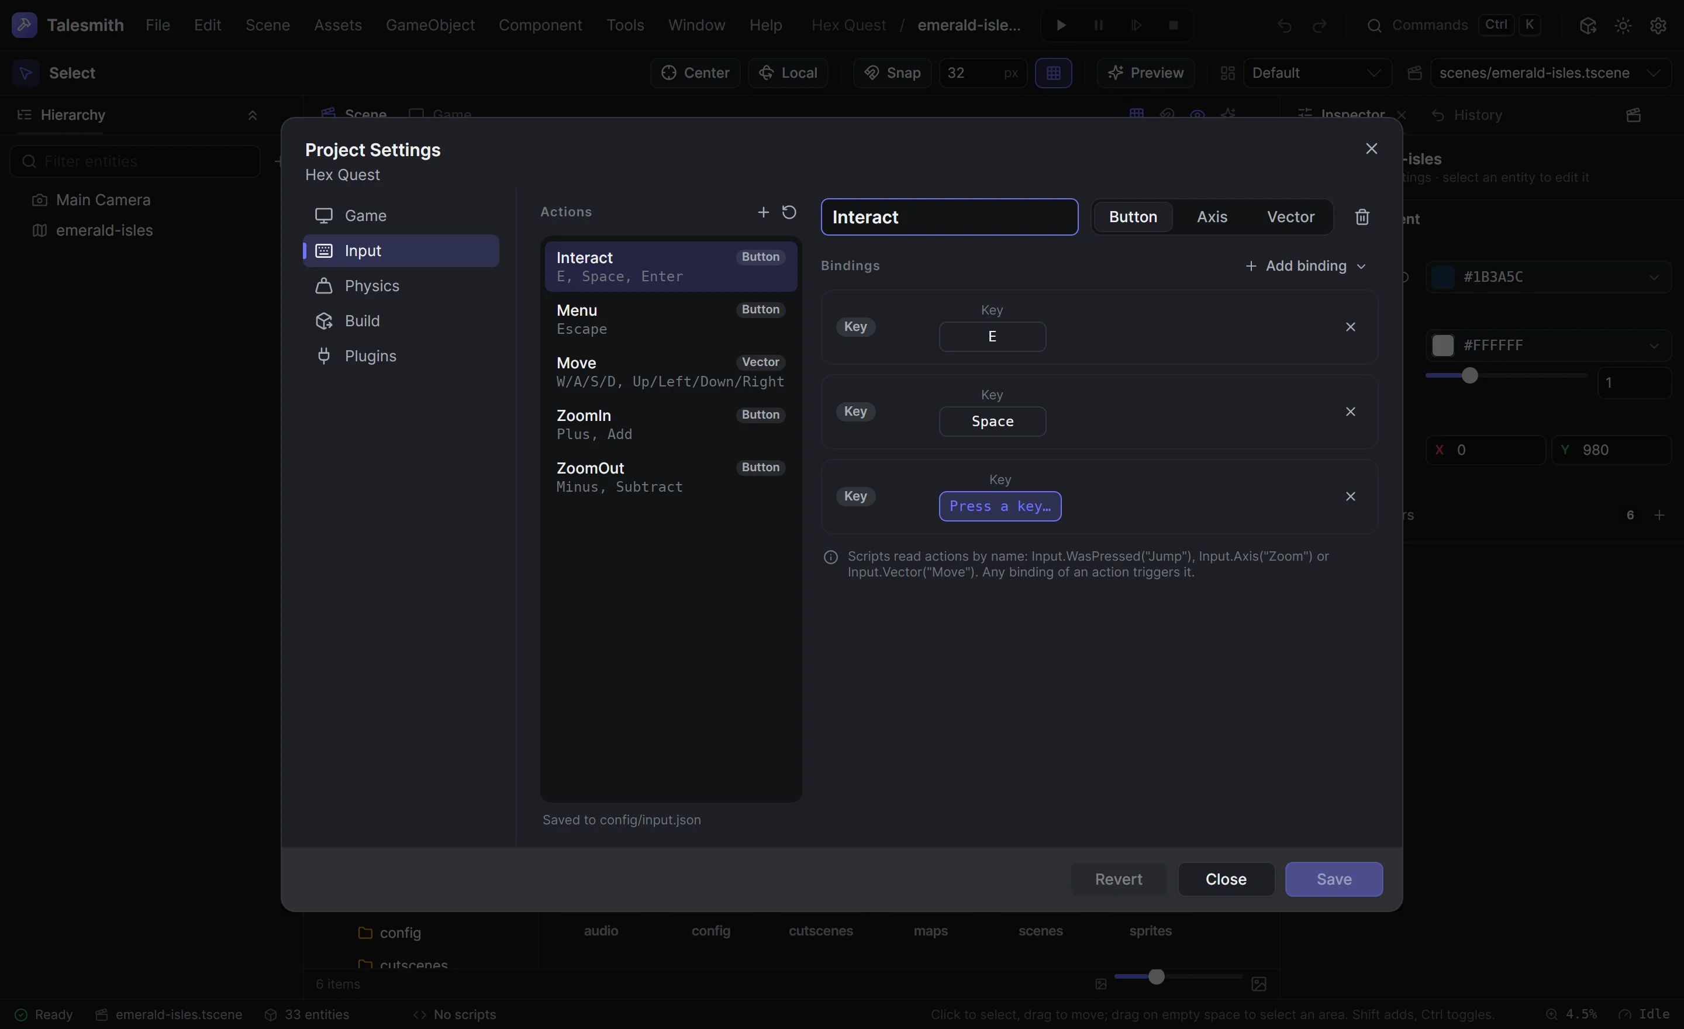Redo icon in the top bar
The image size is (1684, 1029).
tap(1320, 25)
